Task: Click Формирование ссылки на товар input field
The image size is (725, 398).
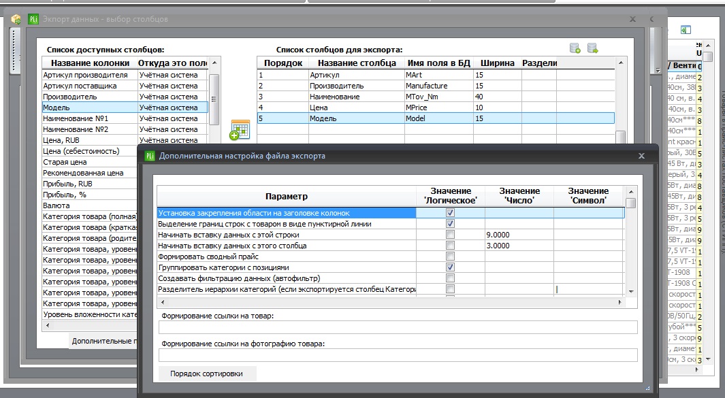Action: [x=398, y=327]
